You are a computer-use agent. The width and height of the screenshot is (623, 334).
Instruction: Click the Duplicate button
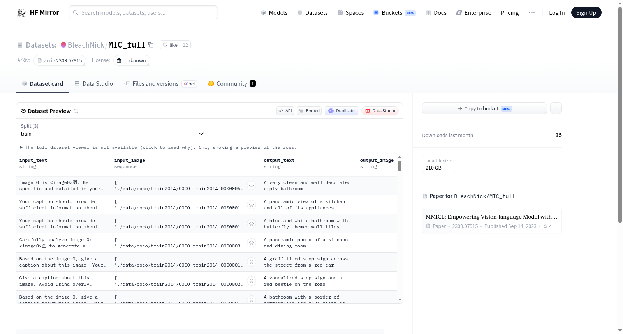point(341,111)
